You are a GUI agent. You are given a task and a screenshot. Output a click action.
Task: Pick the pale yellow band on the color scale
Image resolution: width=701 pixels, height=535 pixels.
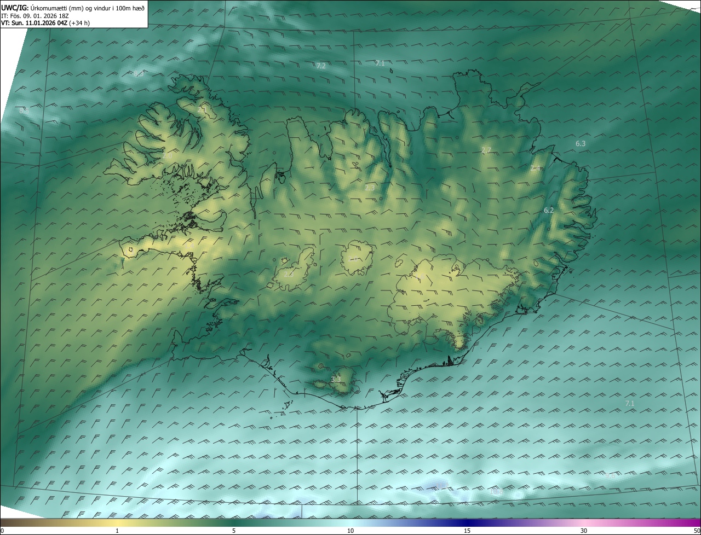117,522
